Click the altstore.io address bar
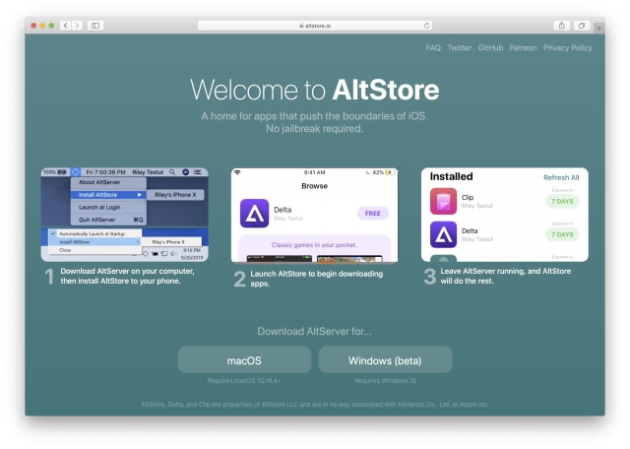Viewport: 630px width, 449px height. click(315, 26)
